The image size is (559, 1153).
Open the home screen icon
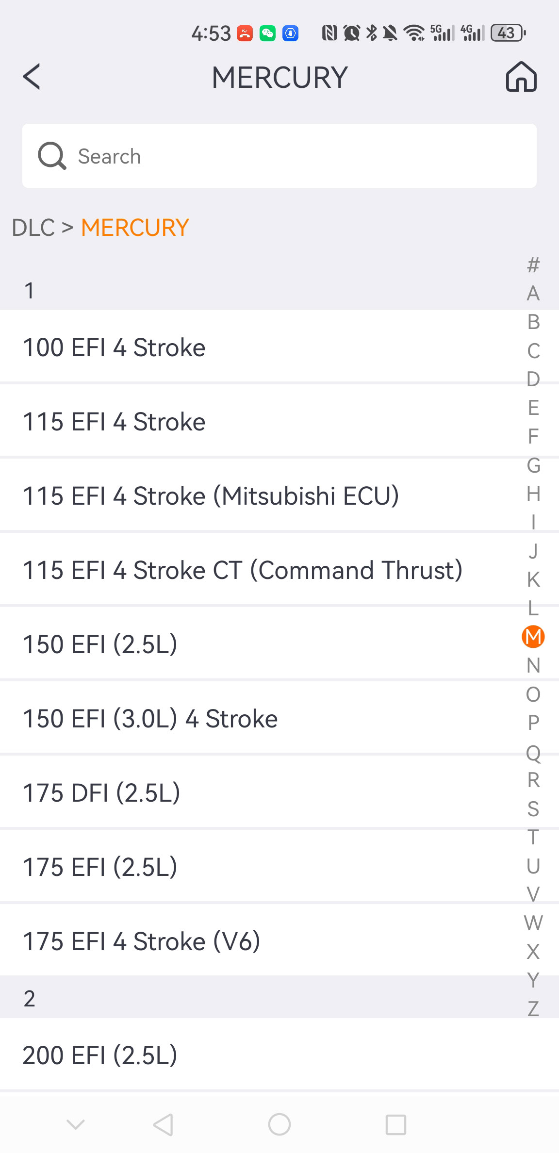point(521,77)
